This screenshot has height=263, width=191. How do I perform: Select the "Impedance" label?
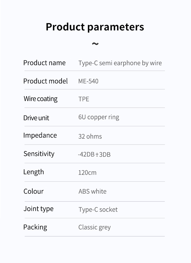click(40, 135)
